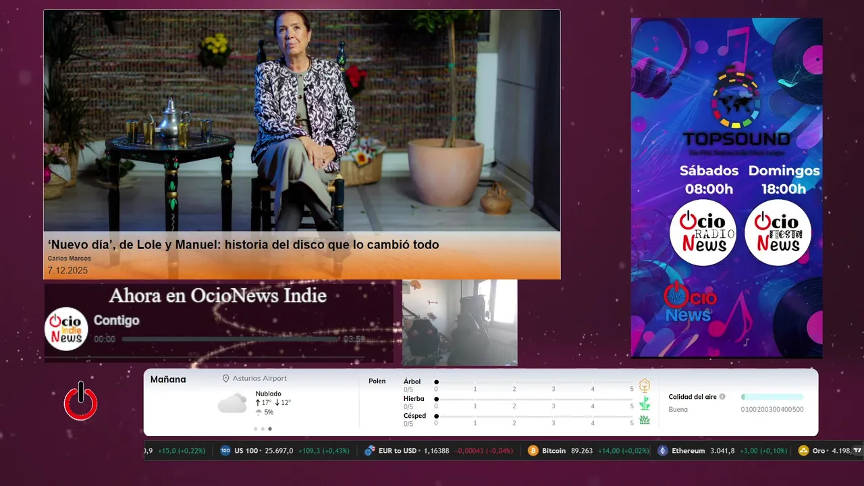Image resolution: width=864 pixels, height=486 pixels.
Task: Click the Mañana forecast label
Action: pyautogui.click(x=168, y=379)
